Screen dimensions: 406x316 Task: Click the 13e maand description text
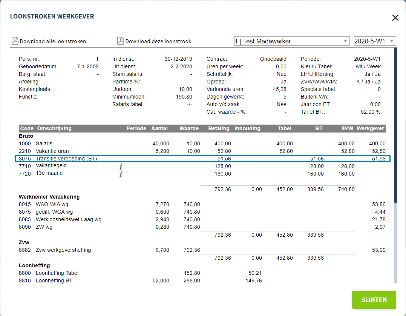(49, 173)
